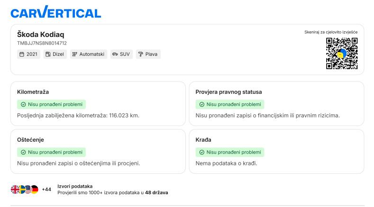This screenshot has height=207, width=374.
Task: Click the Izvori podataka heading
Action: pos(75,186)
